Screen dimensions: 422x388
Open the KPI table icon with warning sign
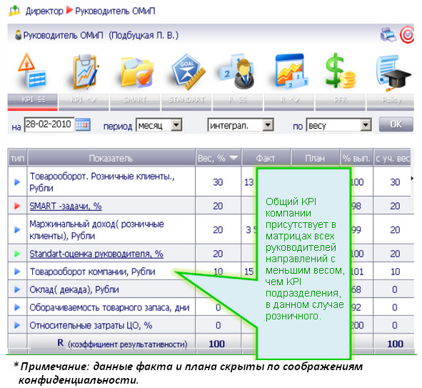point(32,71)
